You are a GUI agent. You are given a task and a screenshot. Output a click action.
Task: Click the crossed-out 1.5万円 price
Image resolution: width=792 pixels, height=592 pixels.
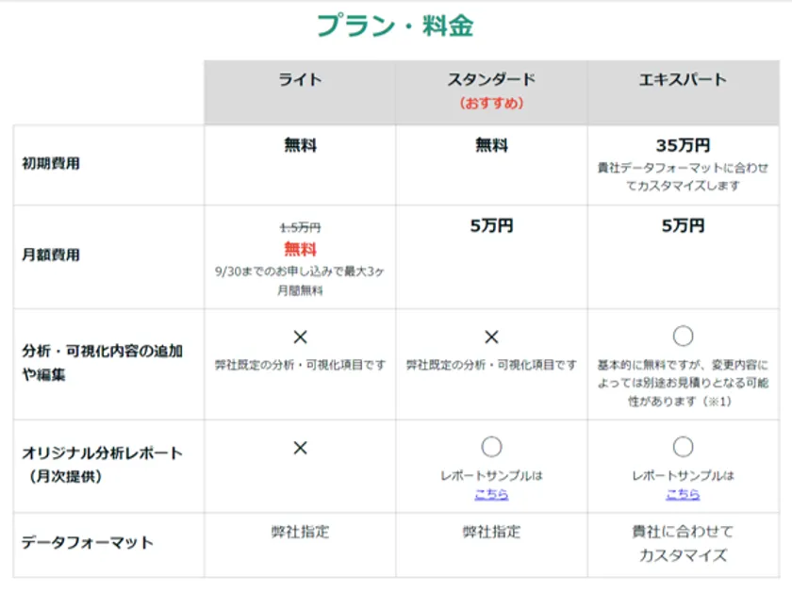(300, 227)
